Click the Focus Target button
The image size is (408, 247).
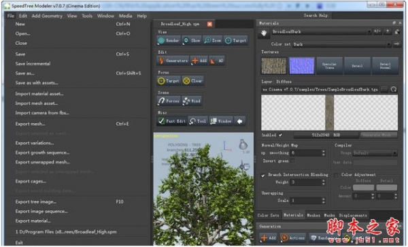[x=169, y=81]
